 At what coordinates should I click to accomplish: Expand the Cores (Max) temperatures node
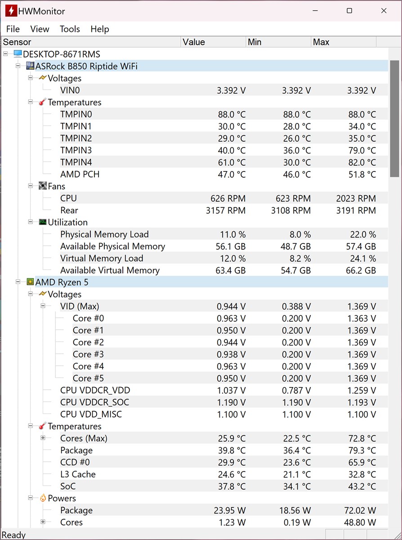coord(43,438)
